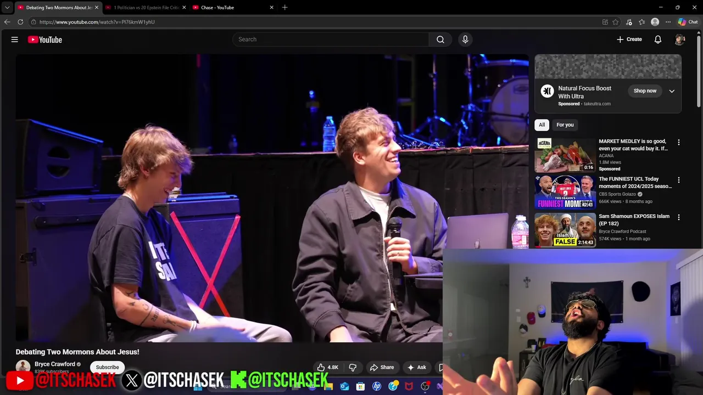
Task: Open the tab search dropdown arrow
Action: (x=7, y=8)
